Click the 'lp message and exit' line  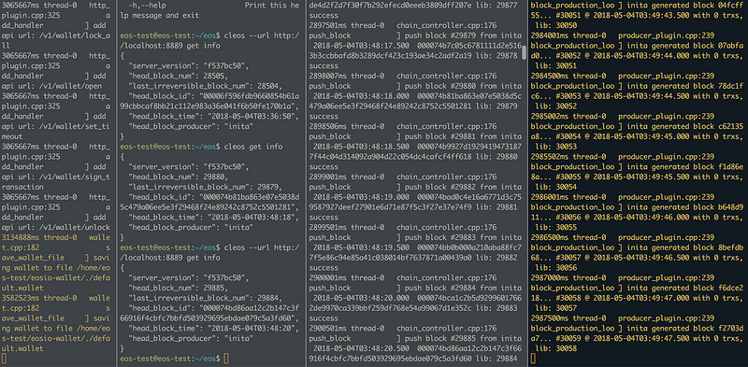point(159,15)
